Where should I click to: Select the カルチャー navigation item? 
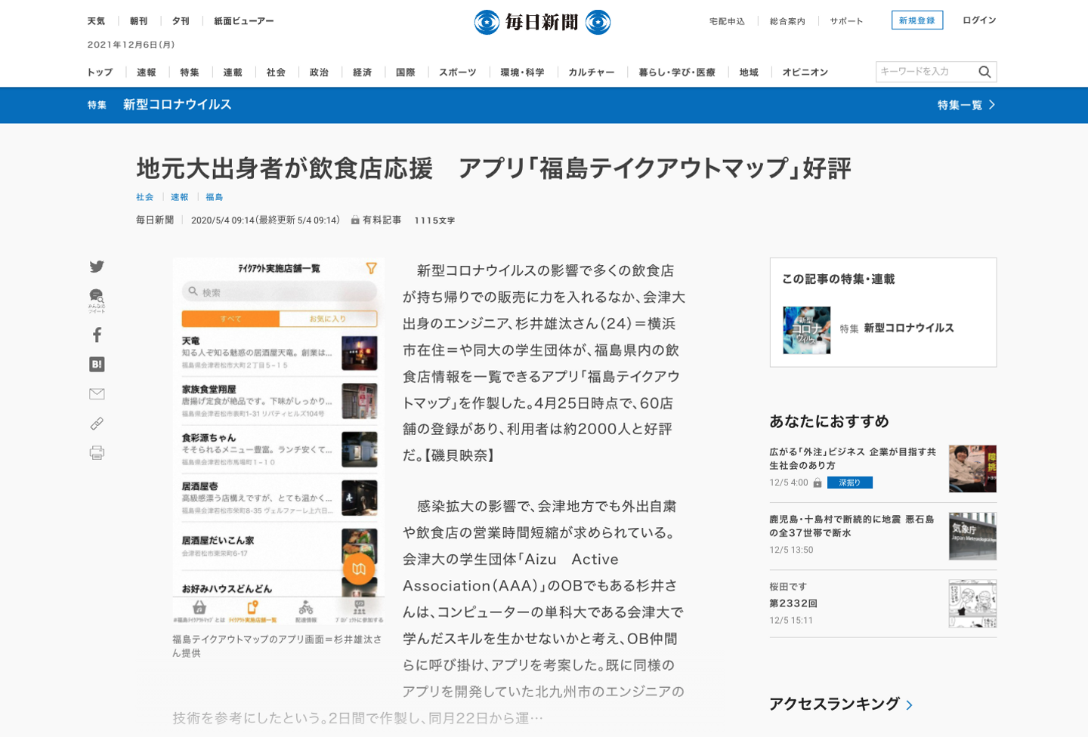(x=592, y=72)
